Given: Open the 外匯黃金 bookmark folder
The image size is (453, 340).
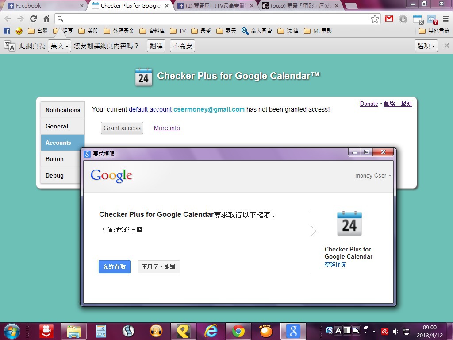Looking at the screenshot, I should click(119, 31).
